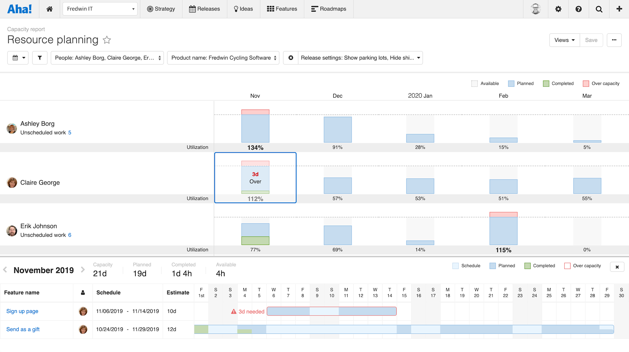Image resolution: width=629 pixels, height=352 pixels.
Task: Open search with magnifier icon
Action: pyautogui.click(x=599, y=9)
